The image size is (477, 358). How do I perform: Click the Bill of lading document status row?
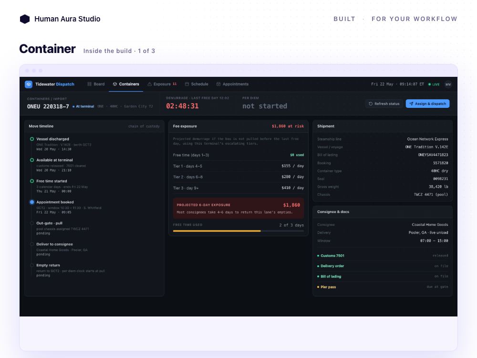click(x=383, y=276)
